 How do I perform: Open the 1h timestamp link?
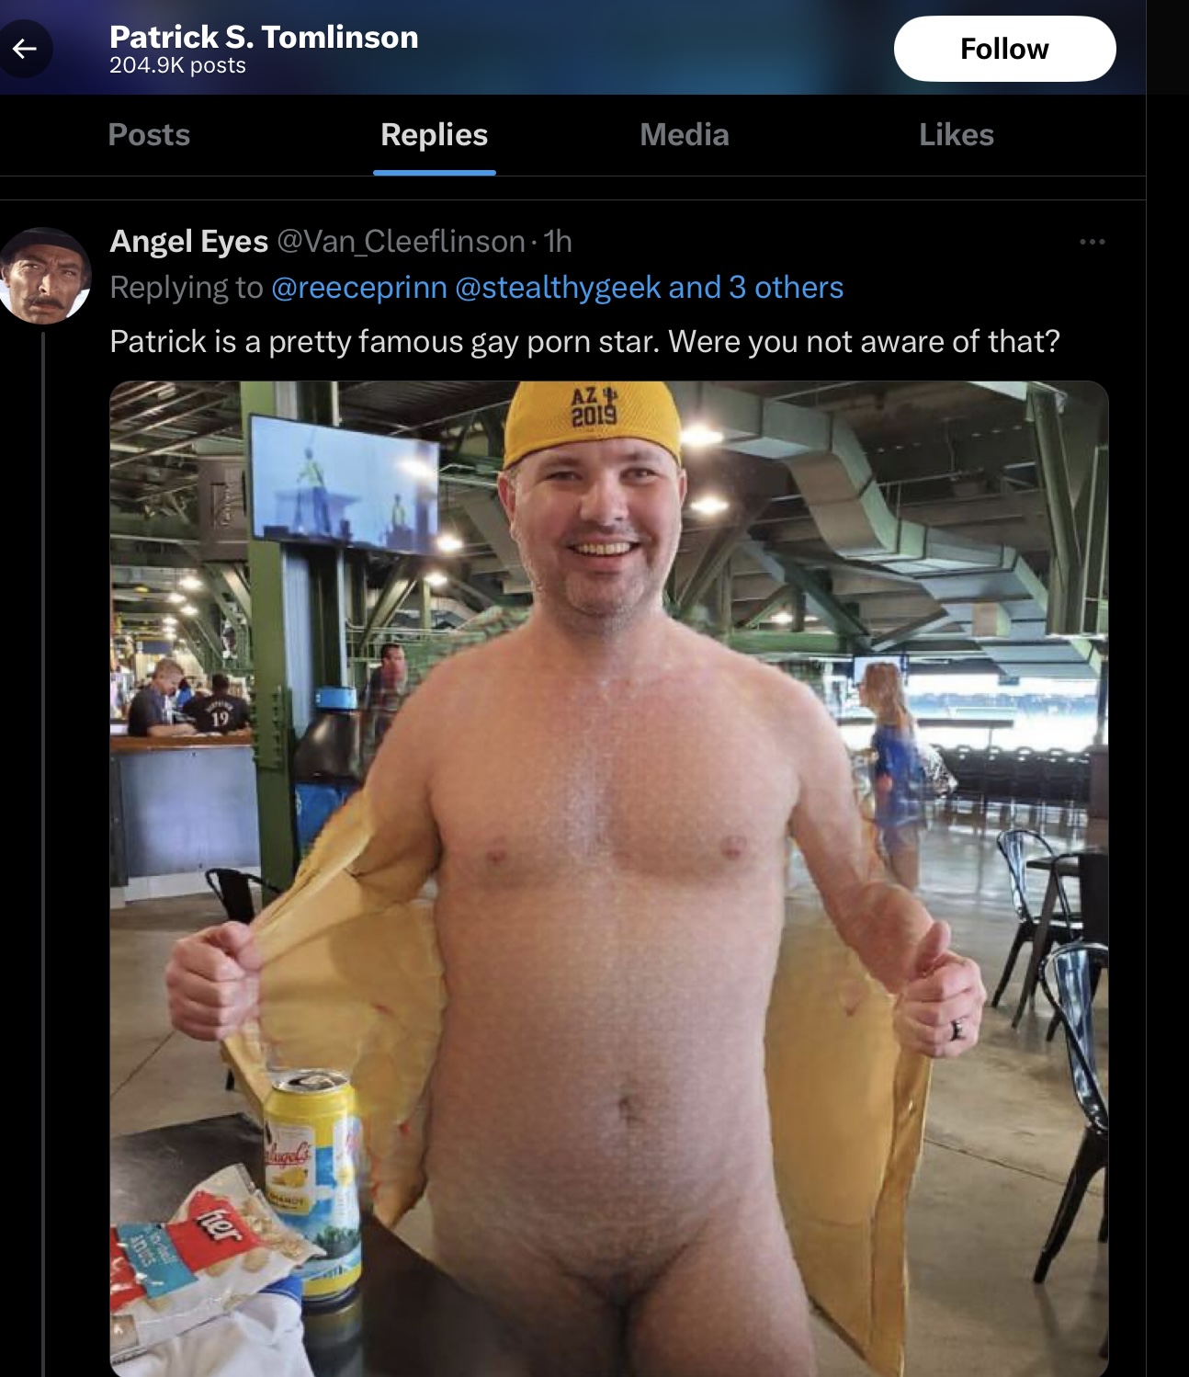(558, 241)
